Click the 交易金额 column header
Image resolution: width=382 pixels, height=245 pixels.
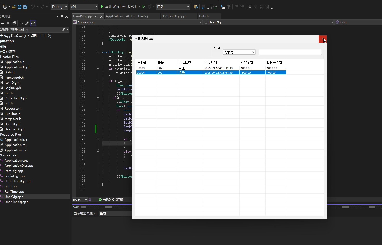[252, 63]
